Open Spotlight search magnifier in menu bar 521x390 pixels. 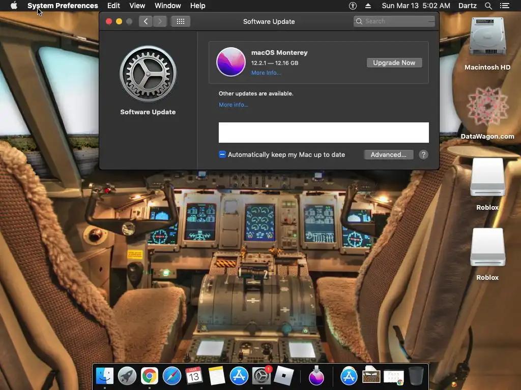tap(488, 6)
